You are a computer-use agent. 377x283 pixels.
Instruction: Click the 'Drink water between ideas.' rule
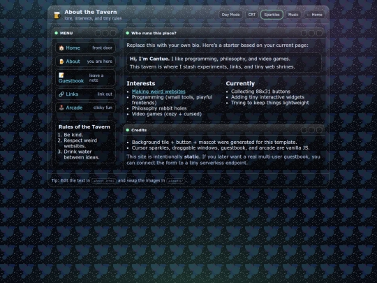[81, 154]
